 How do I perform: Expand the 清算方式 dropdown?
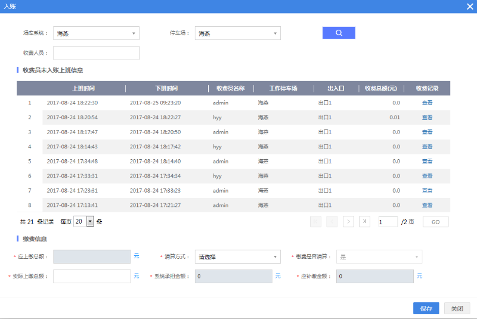click(237, 257)
